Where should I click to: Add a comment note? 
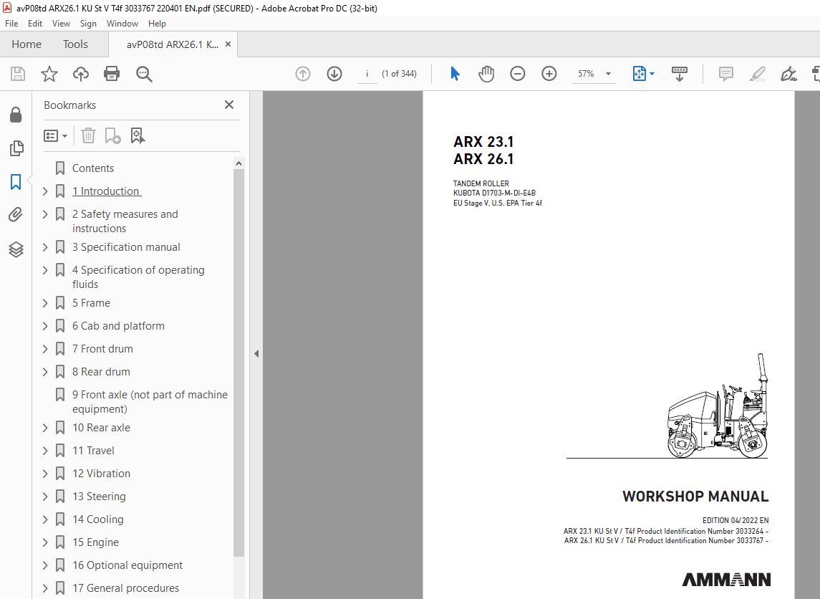(x=726, y=74)
